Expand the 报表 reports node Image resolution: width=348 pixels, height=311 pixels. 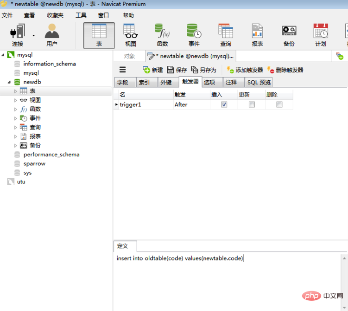[15, 136]
